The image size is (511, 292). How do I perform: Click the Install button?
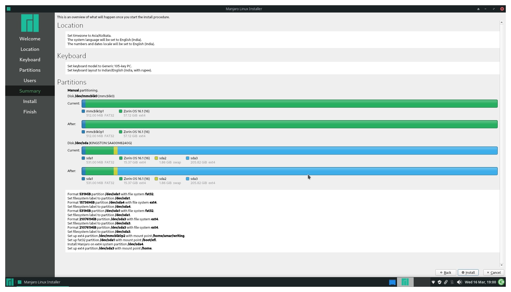coord(468,272)
